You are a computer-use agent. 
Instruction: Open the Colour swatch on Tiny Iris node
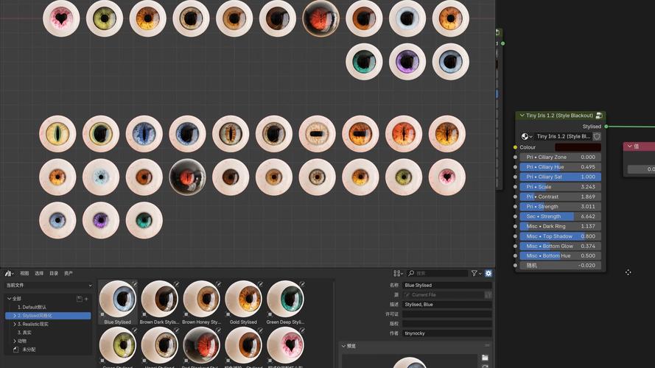pos(578,147)
